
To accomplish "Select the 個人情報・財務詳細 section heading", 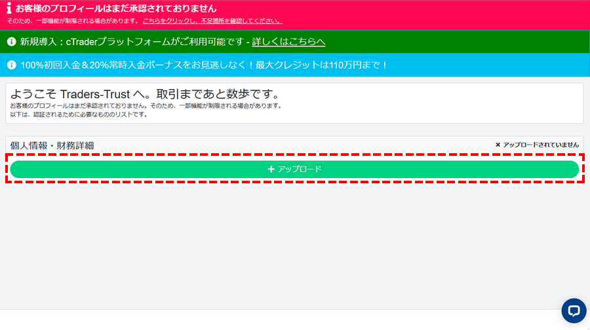I will tap(52, 145).
